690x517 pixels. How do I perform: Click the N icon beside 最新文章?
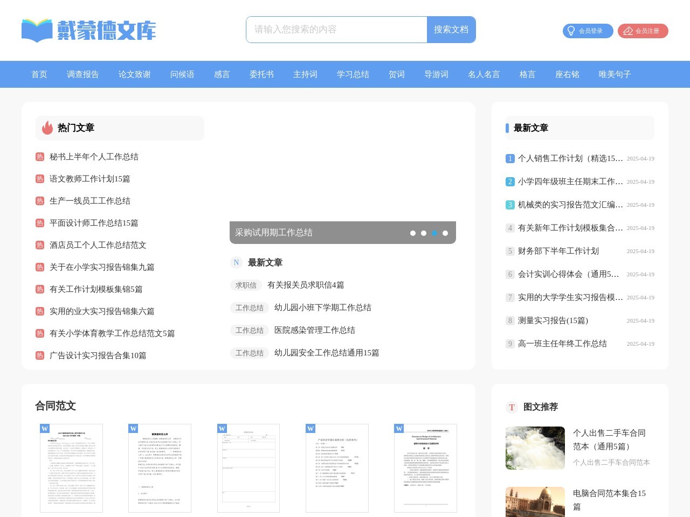pyautogui.click(x=237, y=263)
